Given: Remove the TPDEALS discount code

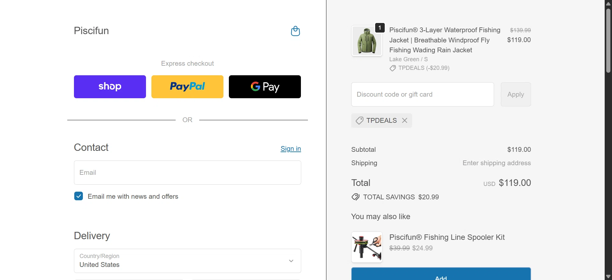Looking at the screenshot, I should coord(404,121).
